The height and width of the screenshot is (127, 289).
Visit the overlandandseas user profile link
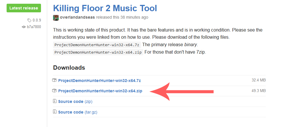click(x=77, y=17)
